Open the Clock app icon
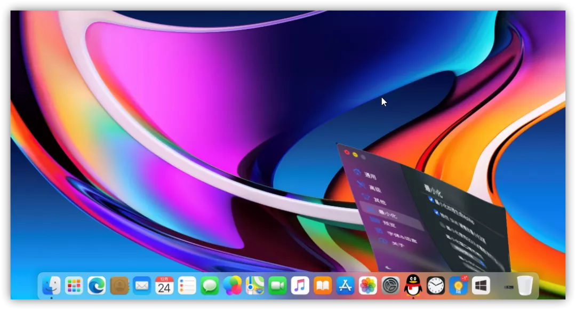The width and height of the screenshot is (576, 310). coord(436,285)
